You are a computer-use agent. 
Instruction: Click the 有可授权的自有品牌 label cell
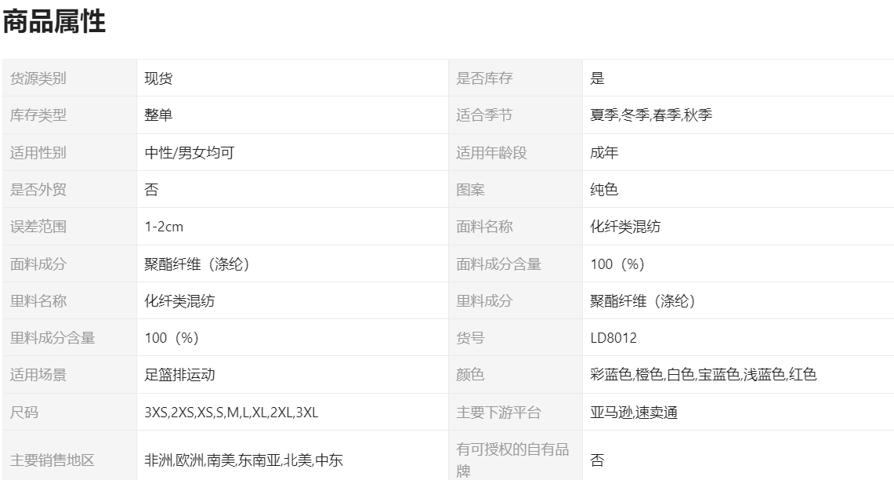pyautogui.click(x=512, y=460)
